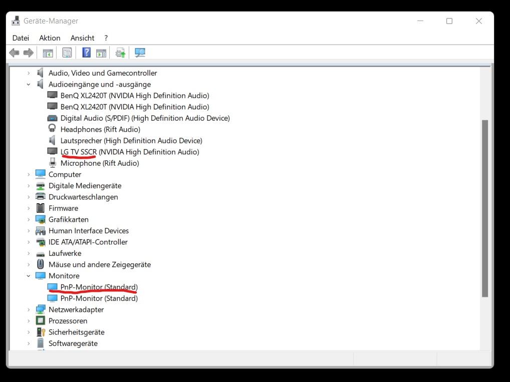The image size is (510, 382).
Task: Click the show/hide console tree icon
Action: point(48,53)
